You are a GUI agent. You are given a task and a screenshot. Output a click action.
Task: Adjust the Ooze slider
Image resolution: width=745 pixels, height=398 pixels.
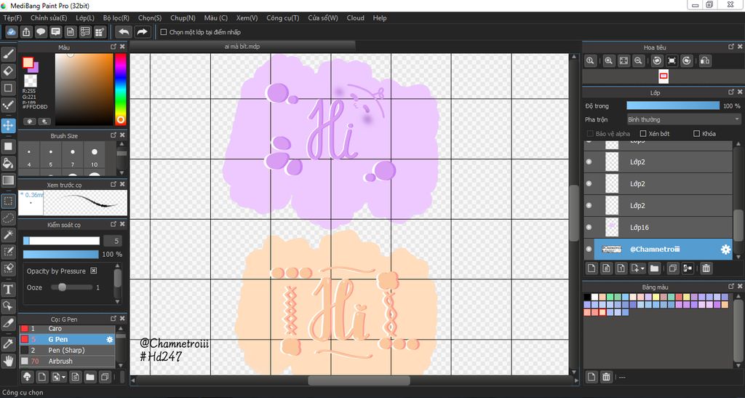(72, 287)
